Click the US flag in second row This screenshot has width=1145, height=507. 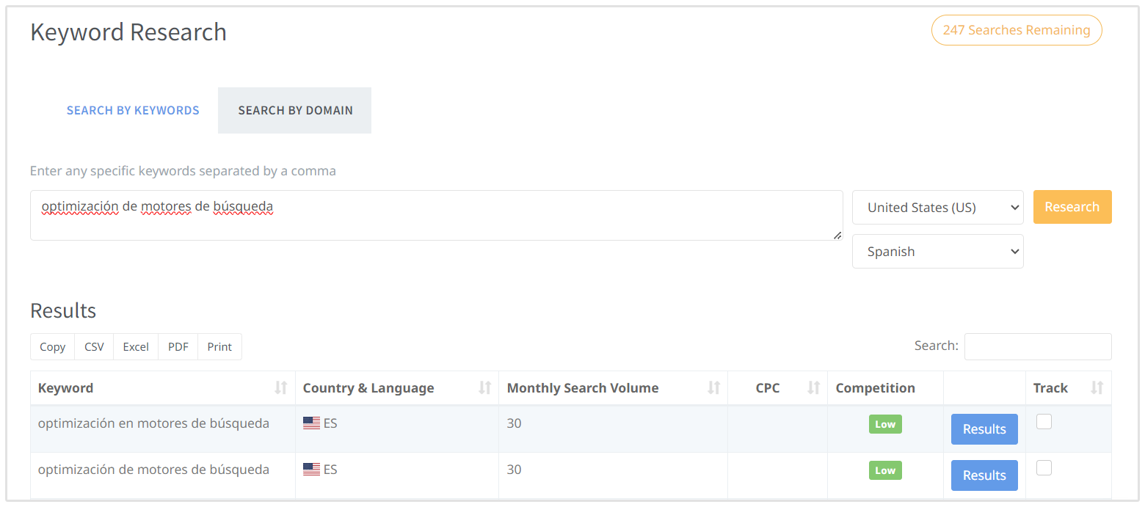tap(311, 470)
